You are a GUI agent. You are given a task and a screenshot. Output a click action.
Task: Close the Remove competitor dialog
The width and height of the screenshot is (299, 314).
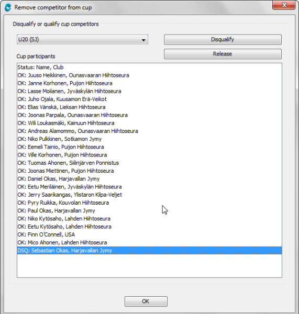[284, 5]
